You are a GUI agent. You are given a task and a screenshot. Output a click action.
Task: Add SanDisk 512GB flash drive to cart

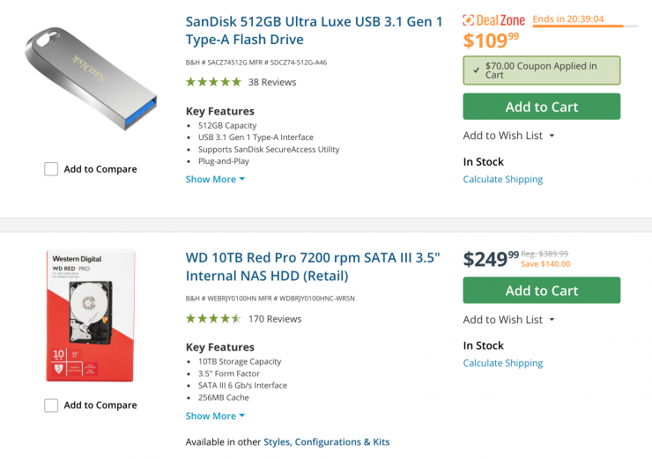pyautogui.click(x=541, y=107)
